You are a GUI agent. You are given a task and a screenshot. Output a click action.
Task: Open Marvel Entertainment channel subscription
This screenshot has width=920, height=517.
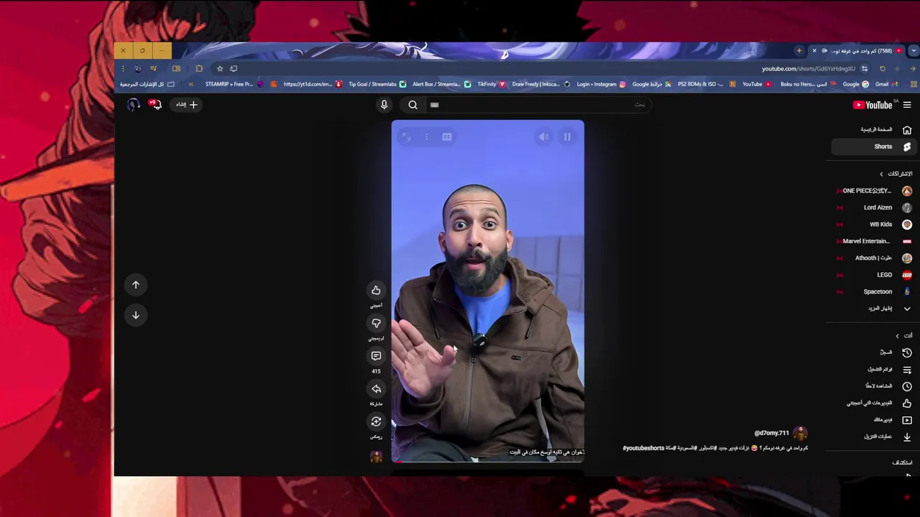coord(874,241)
